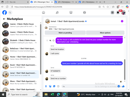
Task: Open Excel from the taskbar
Action: click(52, 94)
